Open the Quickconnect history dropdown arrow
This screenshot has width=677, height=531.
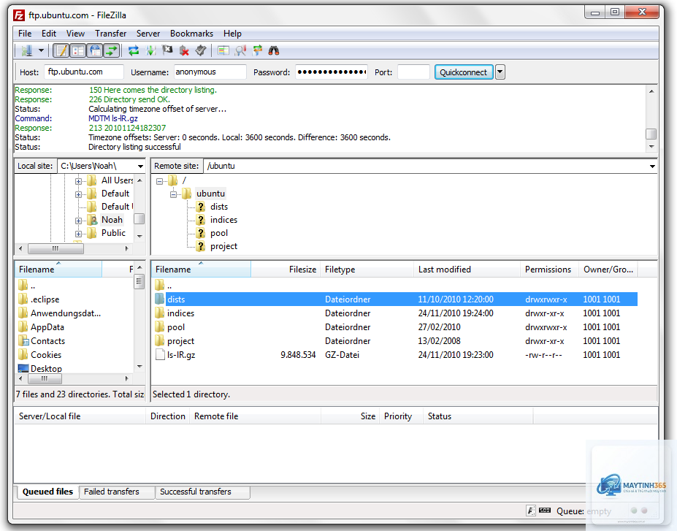click(x=500, y=72)
